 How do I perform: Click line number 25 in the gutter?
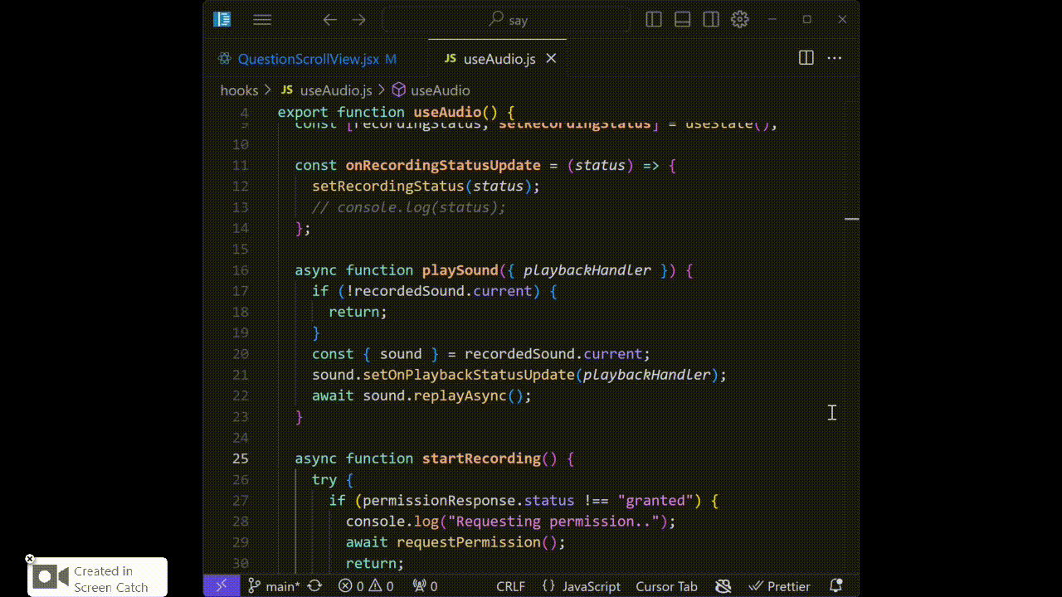[240, 459]
